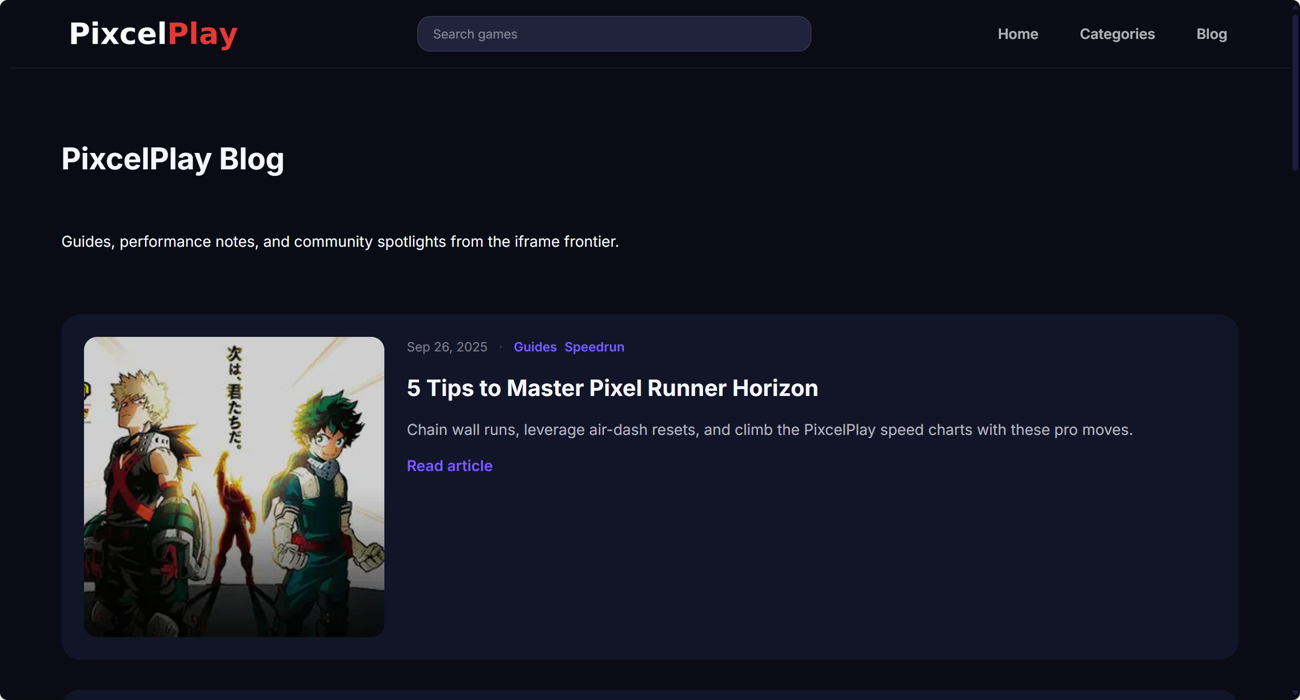1300x700 pixels.
Task: Click the Sep 26, 2025 date
Action: coord(447,347)
